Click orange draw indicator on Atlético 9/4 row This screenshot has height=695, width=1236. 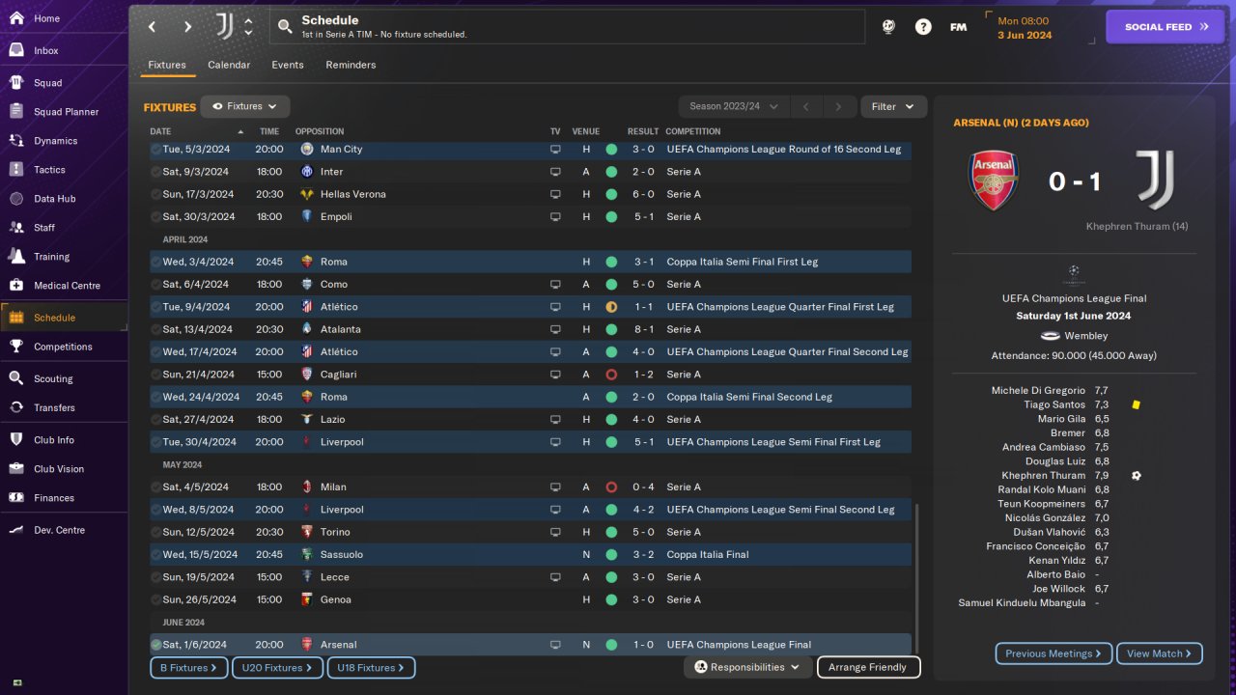(x=611, y=307)
